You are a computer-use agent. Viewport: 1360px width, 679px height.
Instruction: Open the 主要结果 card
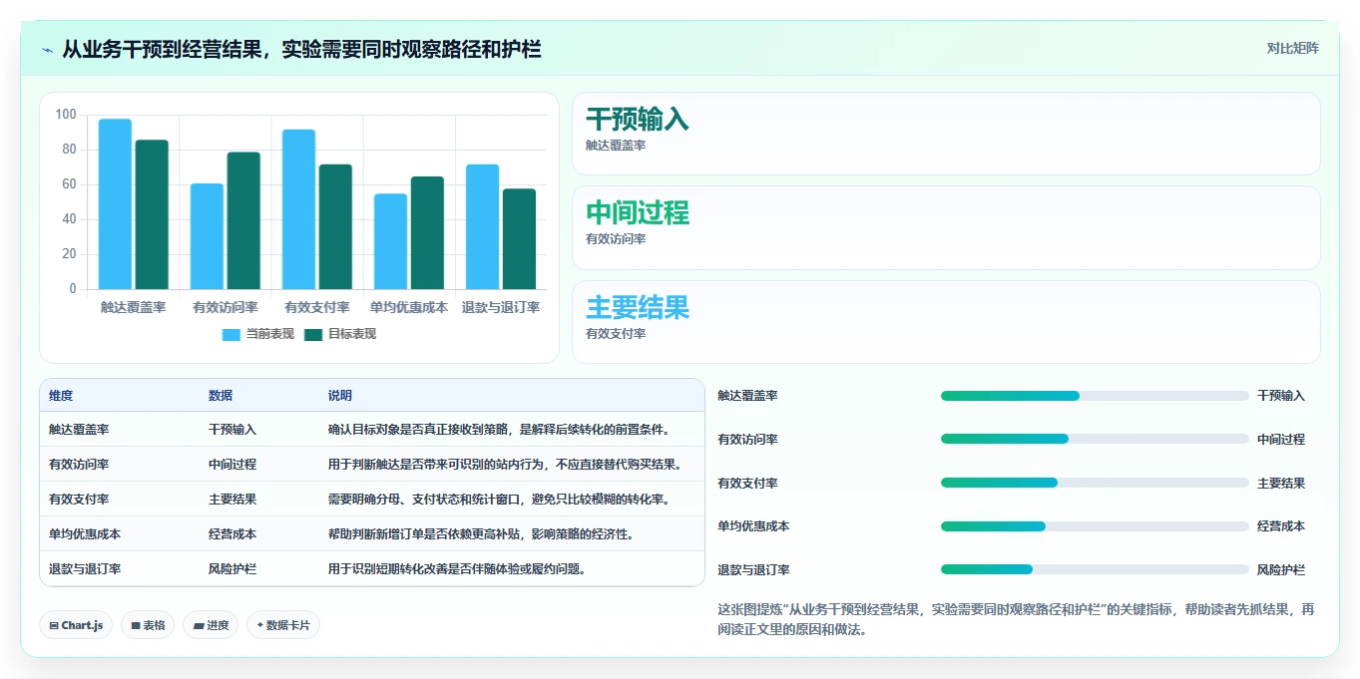[x=946, y=322]
